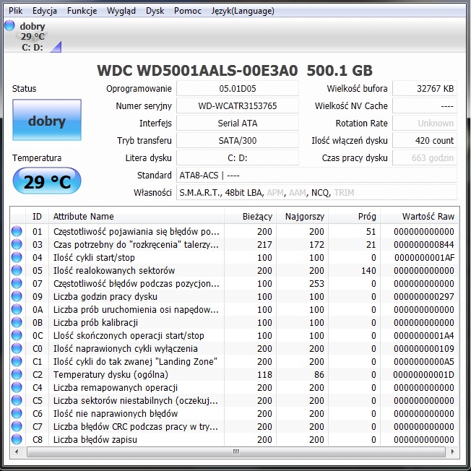
Task: Click status orb for attribute 0C row
Action: pos(17,336)
